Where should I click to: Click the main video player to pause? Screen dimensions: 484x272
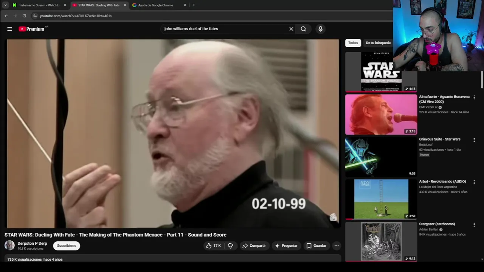click(x=173, y=133)
